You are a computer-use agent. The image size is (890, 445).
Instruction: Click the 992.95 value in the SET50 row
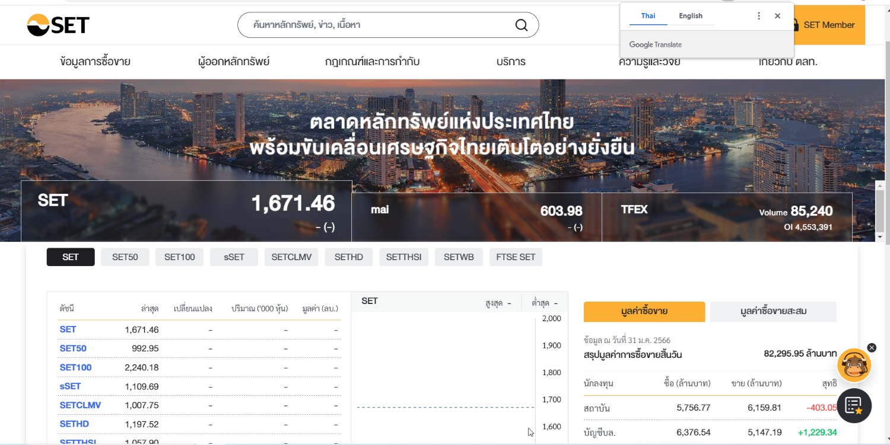(x=145, y=348)
